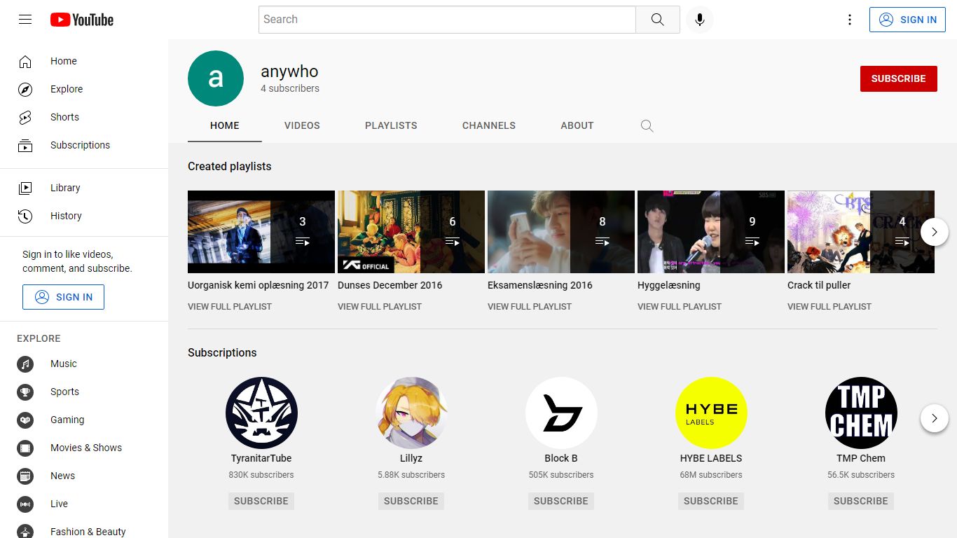957x538 pixels.
Task: Open the anywho channel avatar
Action: tap(216, 78)
